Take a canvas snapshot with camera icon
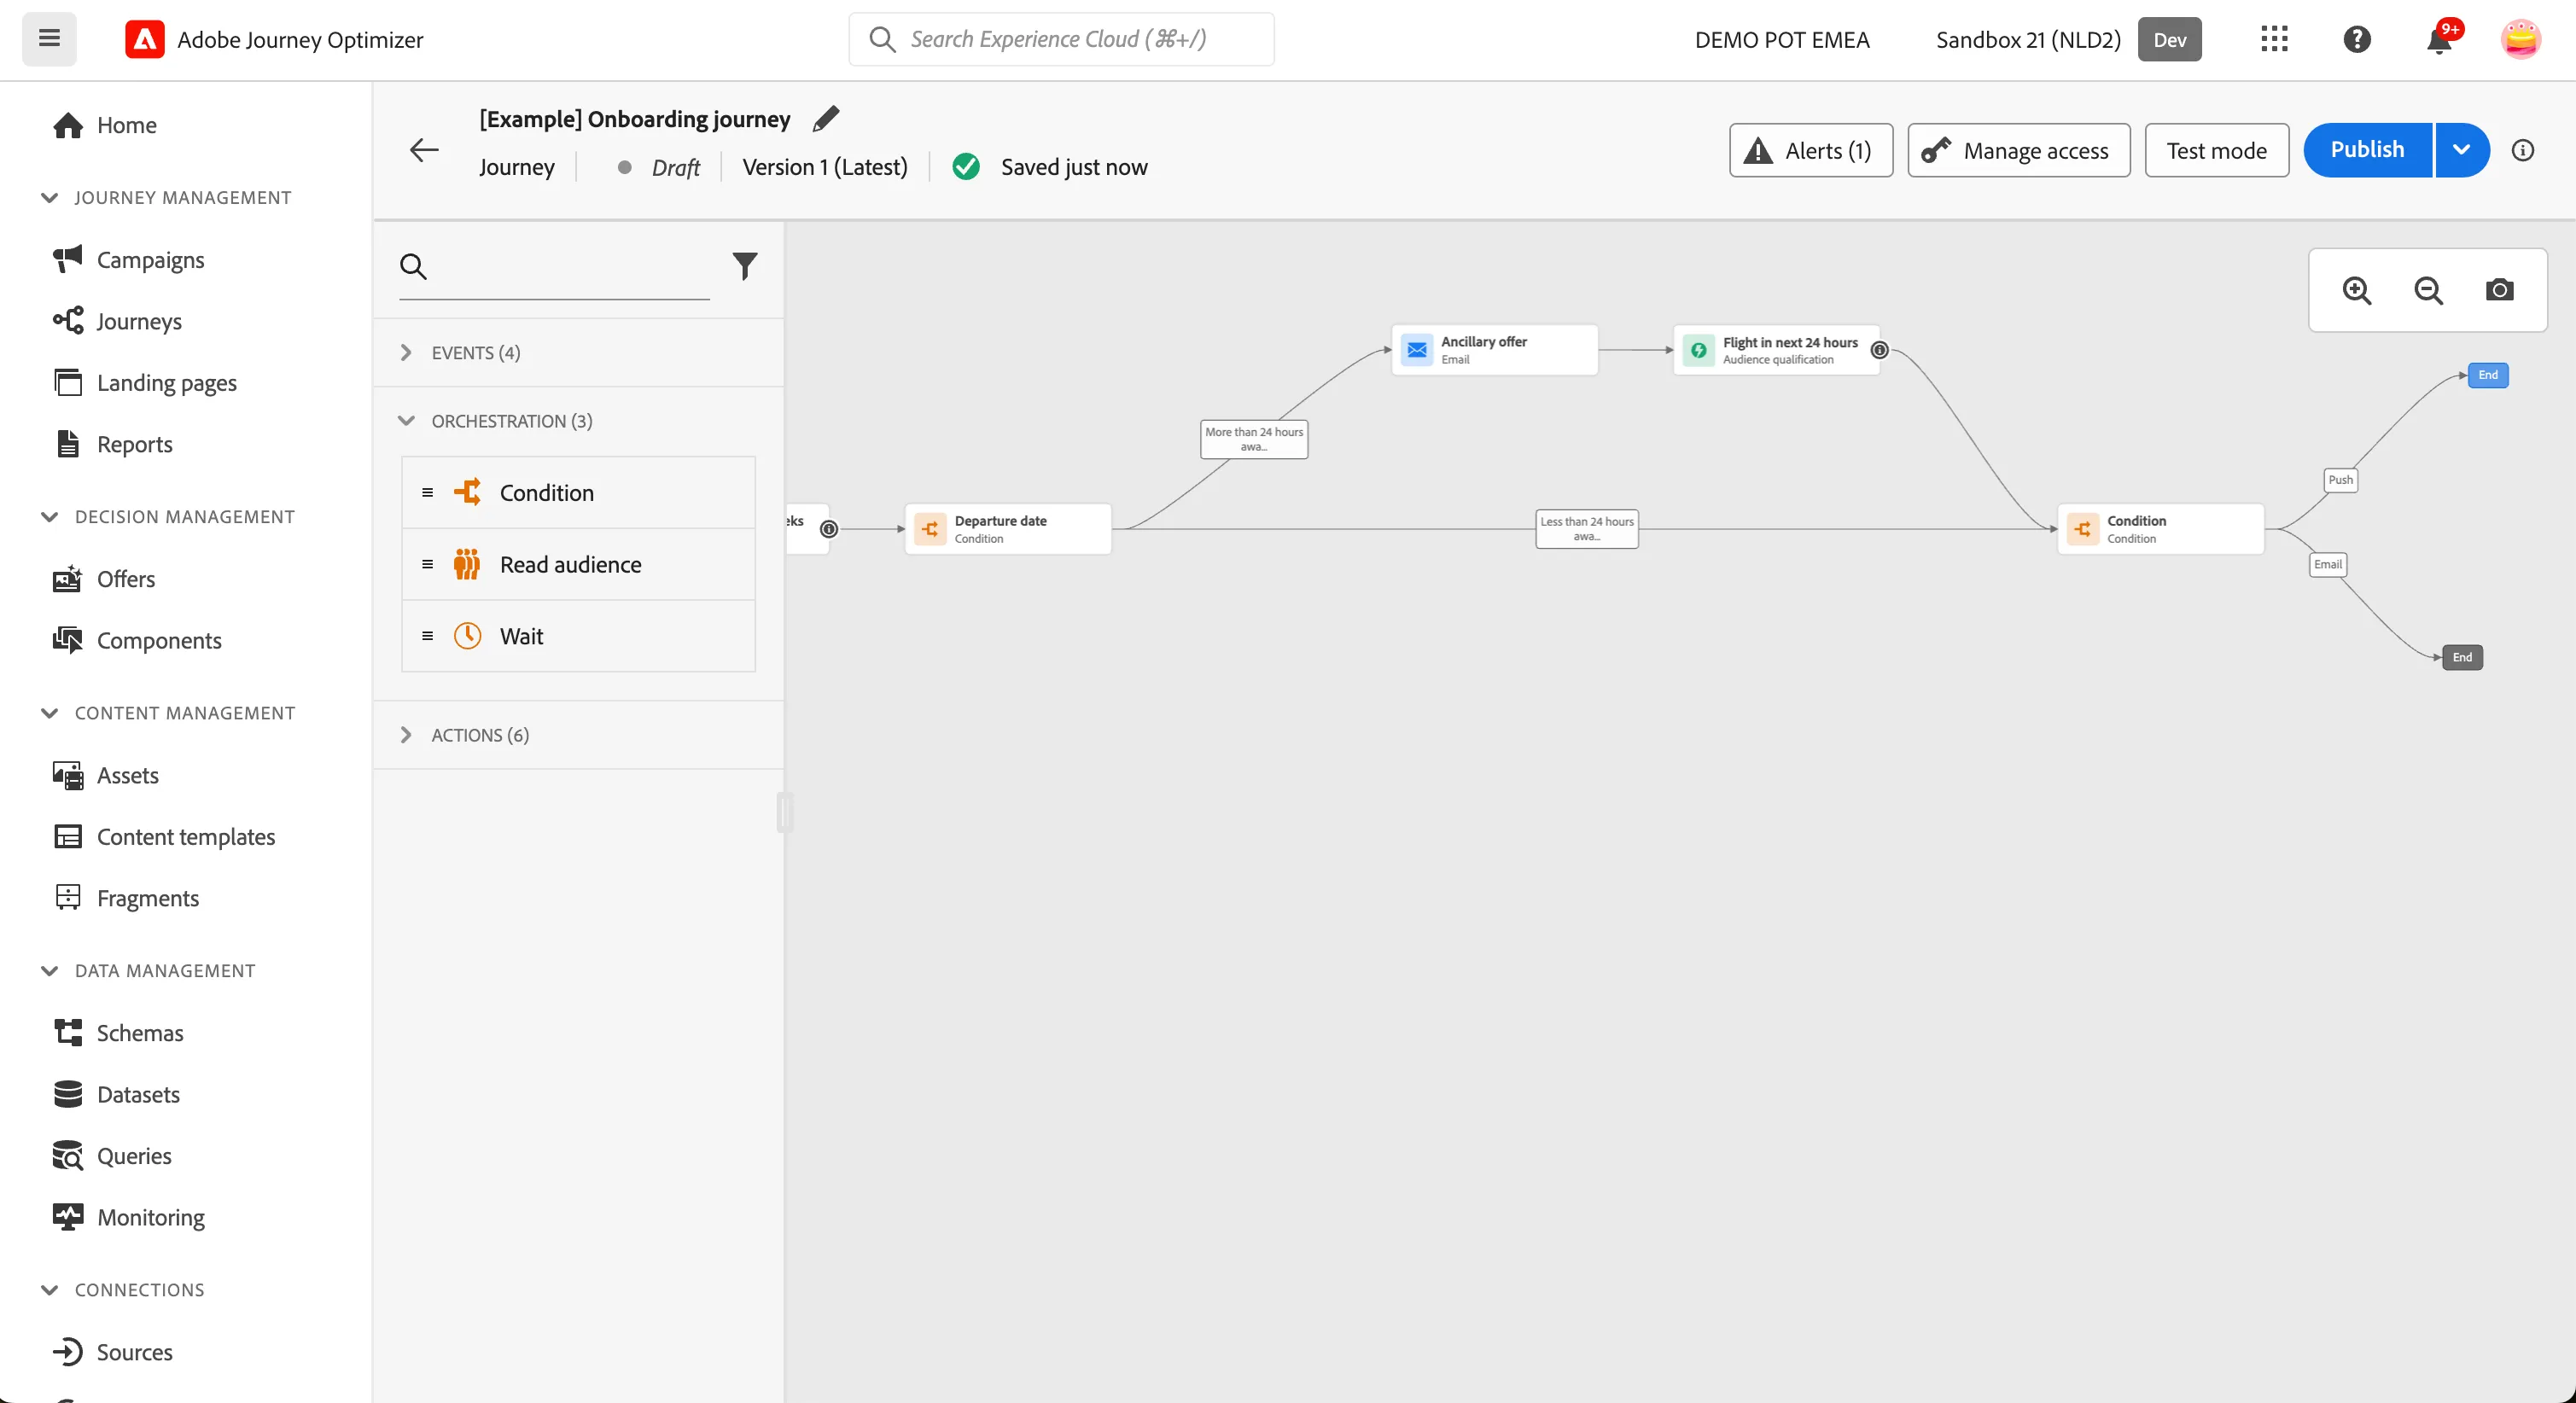Screen dimensions: 2576x1403 [x=2499, y=290]
